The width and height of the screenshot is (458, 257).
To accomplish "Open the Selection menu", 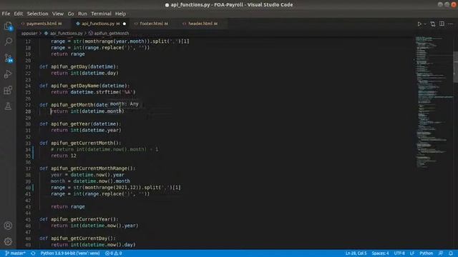I will point(38,14).
